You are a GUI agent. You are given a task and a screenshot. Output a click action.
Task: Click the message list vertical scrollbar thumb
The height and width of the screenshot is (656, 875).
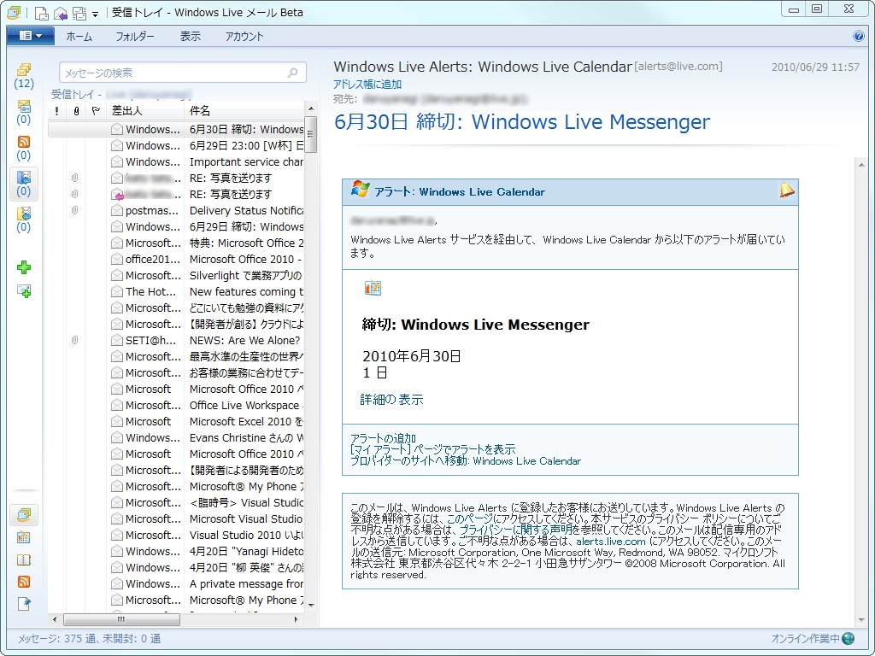(311, 134)
